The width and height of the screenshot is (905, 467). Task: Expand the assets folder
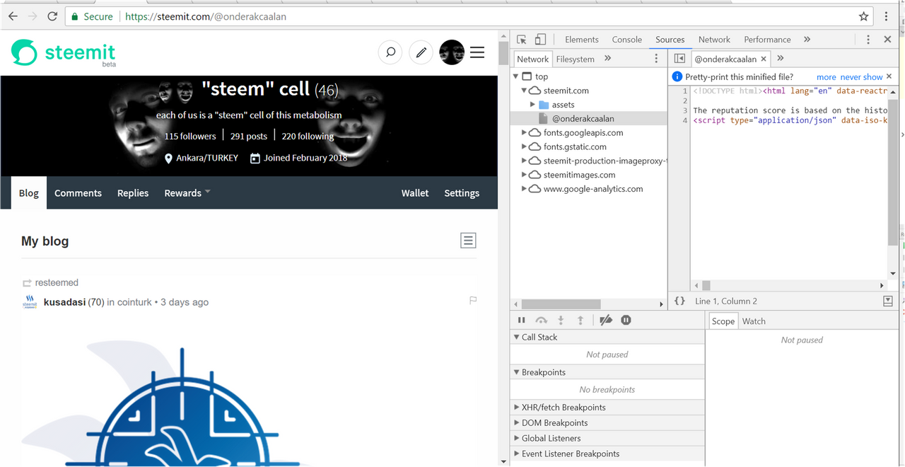pos(533,105)
